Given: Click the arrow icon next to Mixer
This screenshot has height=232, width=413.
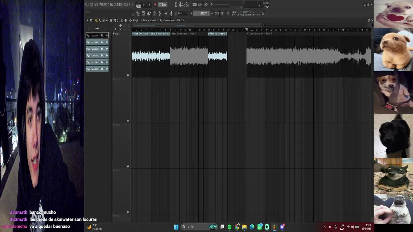Looking at the screenshot, I should 166,13.
